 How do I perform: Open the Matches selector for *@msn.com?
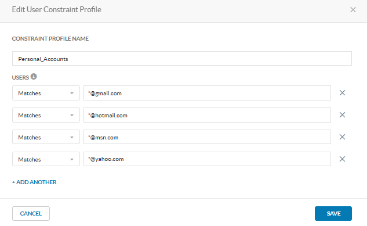pyautogui.click(x=46, y=137)
